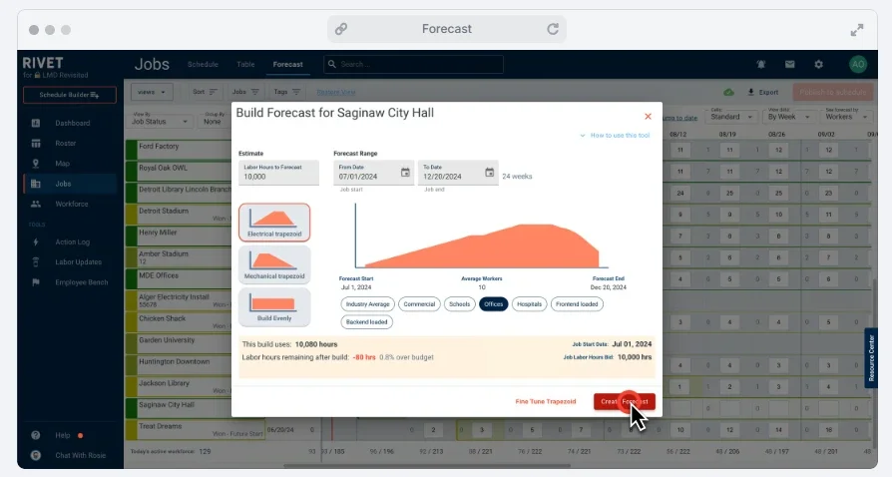Click the Restore View link
Image resolution: width=892 pixels, height=477 pixels.
click(335, 92)
